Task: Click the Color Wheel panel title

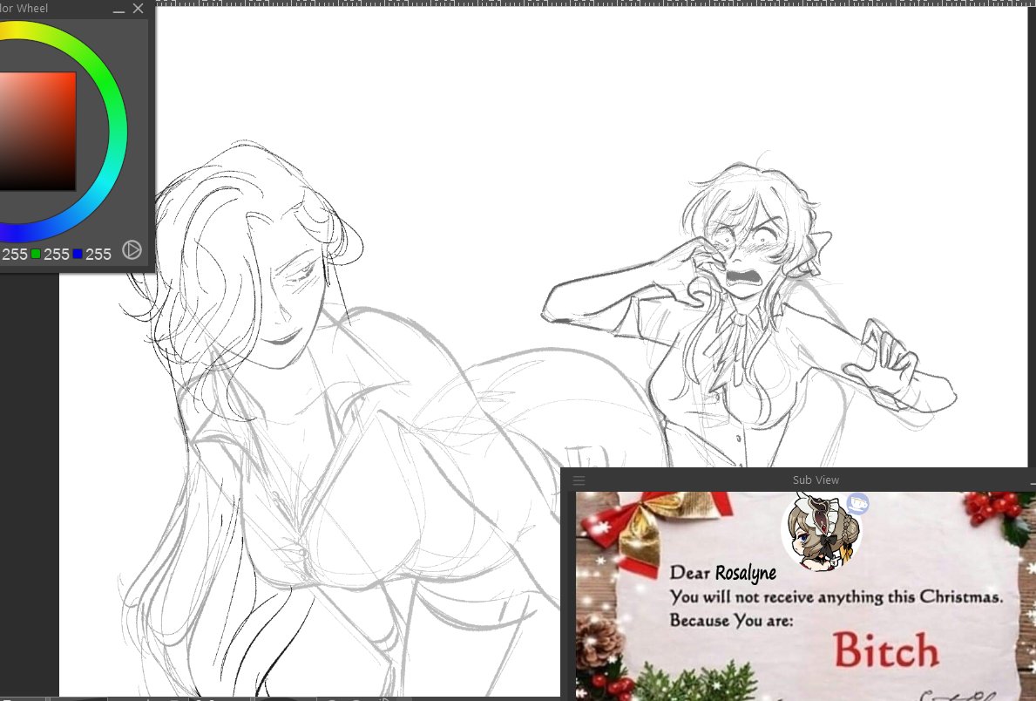Action: click(24, 9)
